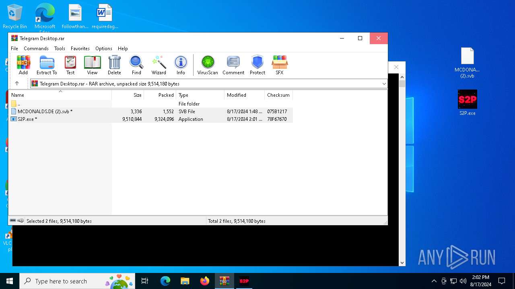
Task: Select the parent folder '..' row
Action: click(150, 104)
